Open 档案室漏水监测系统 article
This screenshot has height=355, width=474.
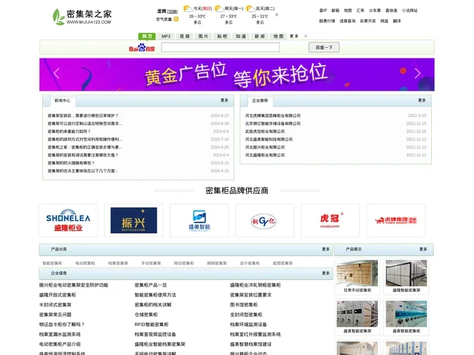60,335
